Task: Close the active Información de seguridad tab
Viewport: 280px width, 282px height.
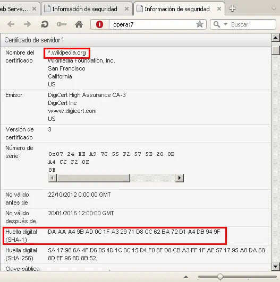Action: (219, 8)
